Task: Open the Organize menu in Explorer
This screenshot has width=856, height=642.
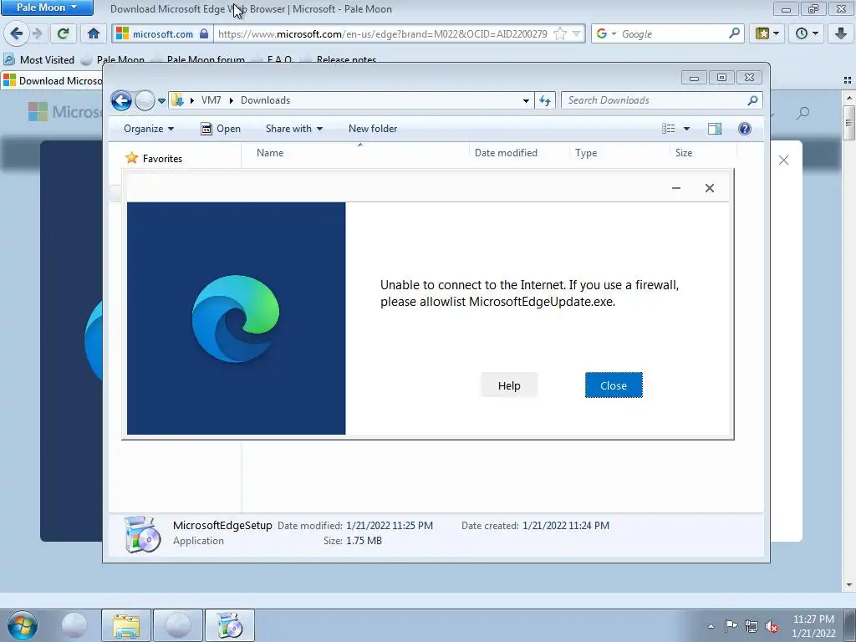Action: tap(149, 128)
